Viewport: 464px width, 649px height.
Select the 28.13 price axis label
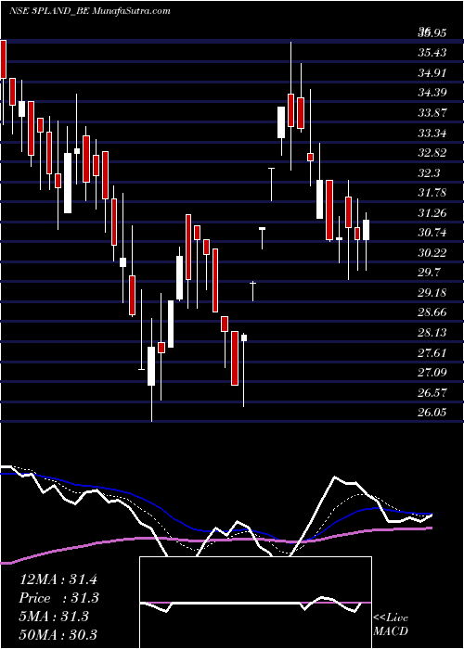(x=432, y=333)
